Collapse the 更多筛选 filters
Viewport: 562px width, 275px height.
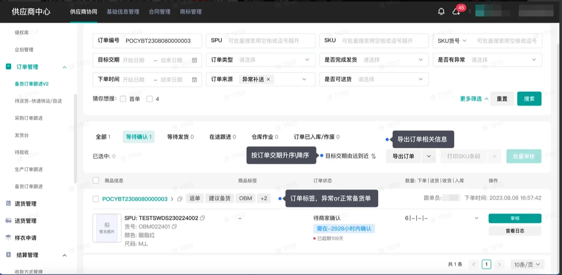pos(474,99)
